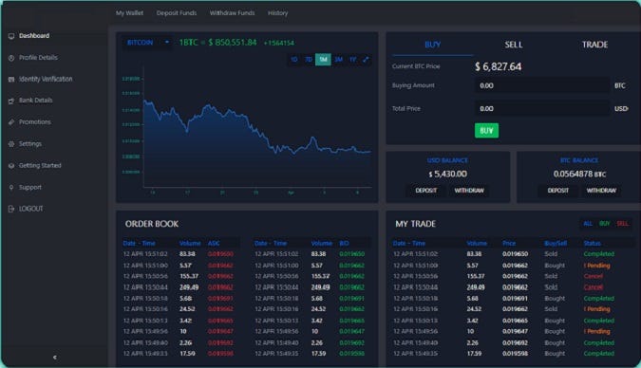This screenshot has width=641, height=368.
Task: Click WITHDRAW under BTC Balance
Action: pos(601,191)
